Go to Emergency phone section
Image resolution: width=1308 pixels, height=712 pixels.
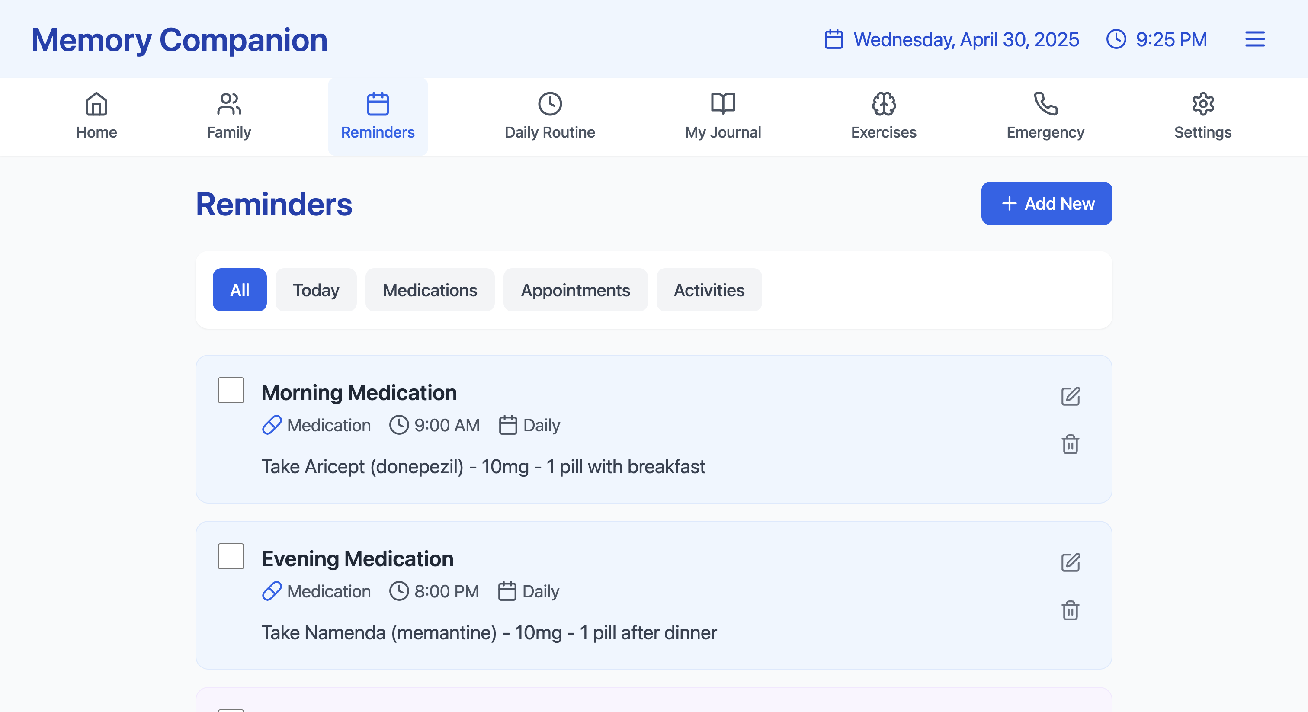[1045, 116]
